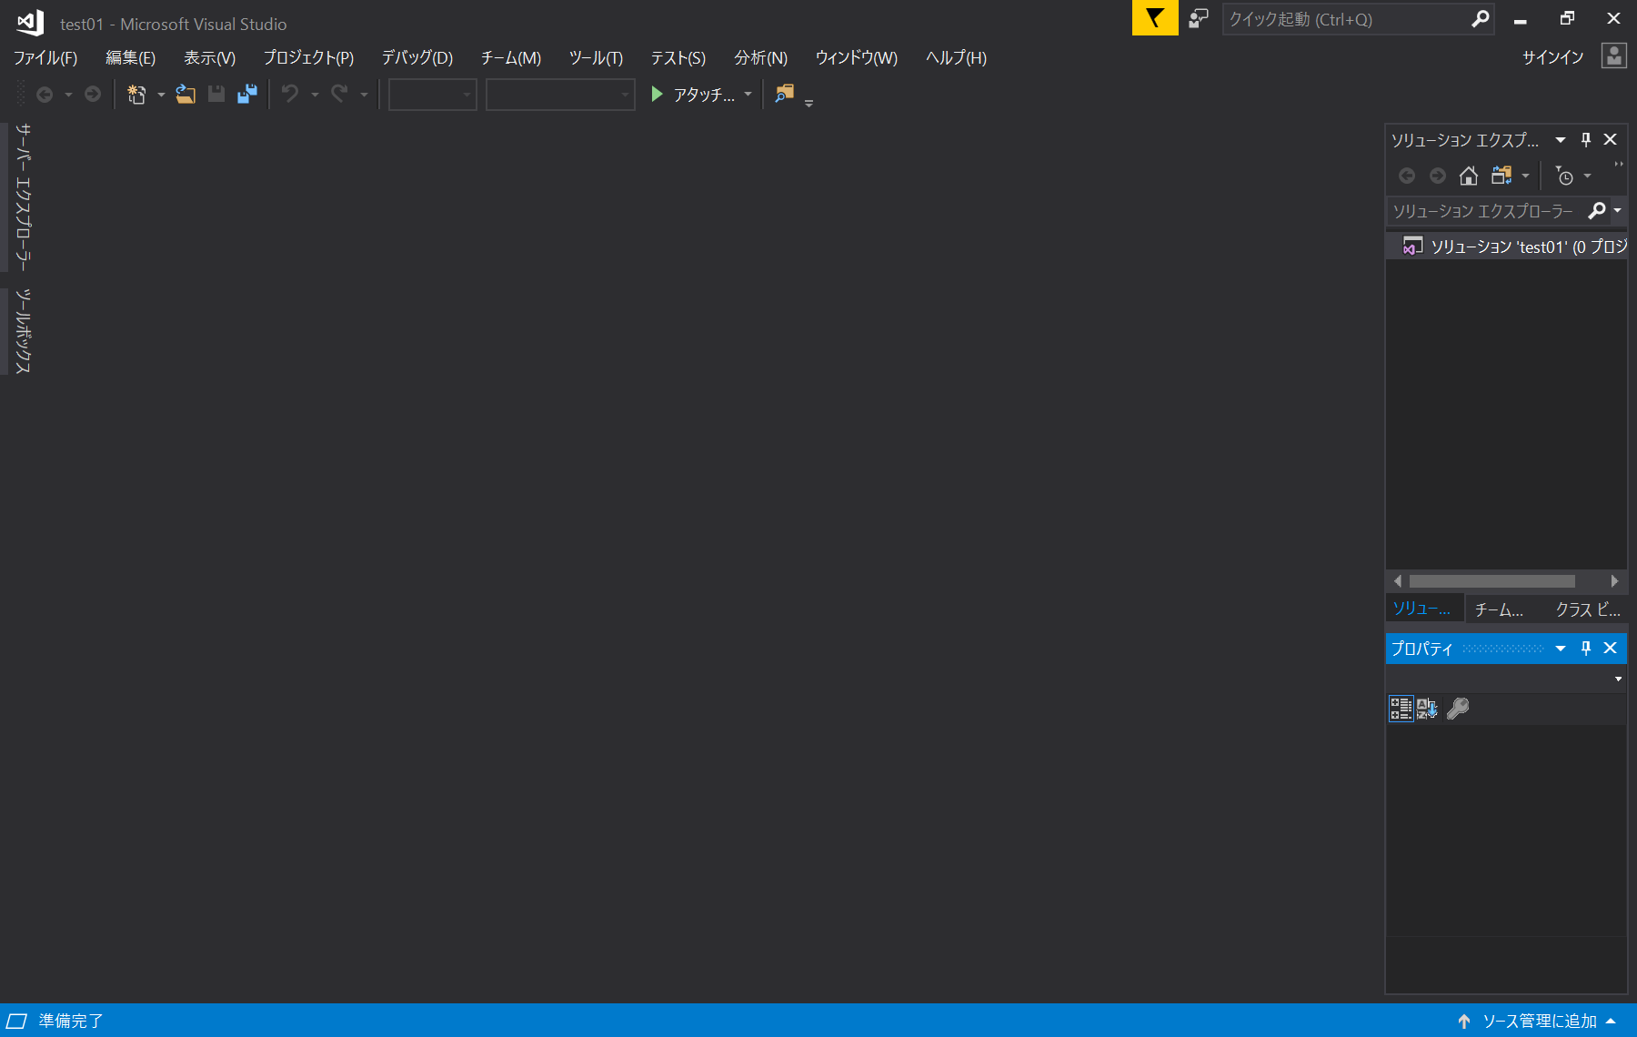Click the Solution Explorer scroll right arrow
Screen dimensions: 1637x1037
tap(1614, 581)
